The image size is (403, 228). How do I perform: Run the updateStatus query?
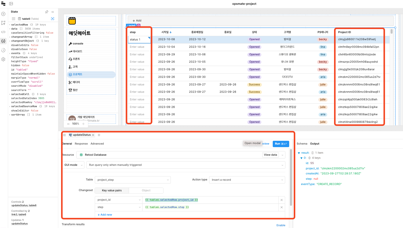[x=281, y=144]
